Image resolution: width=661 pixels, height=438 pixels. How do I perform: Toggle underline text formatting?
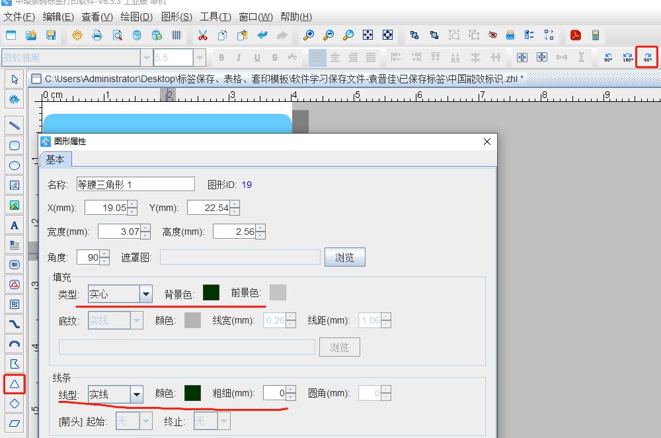point(256,58)
